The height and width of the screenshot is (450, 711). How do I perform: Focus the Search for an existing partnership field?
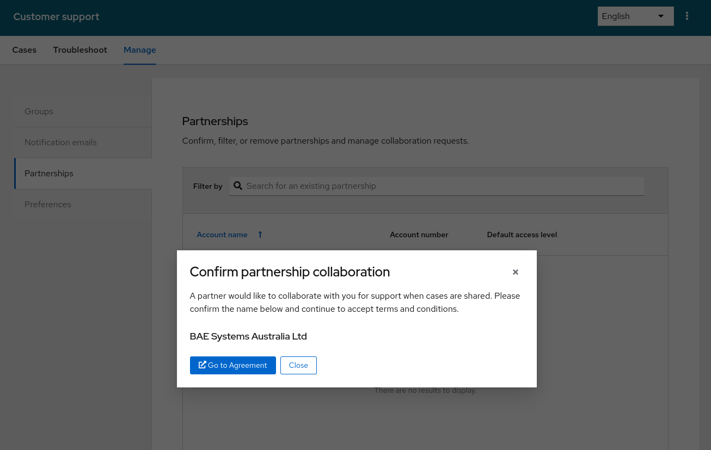(x=437, y=186)
